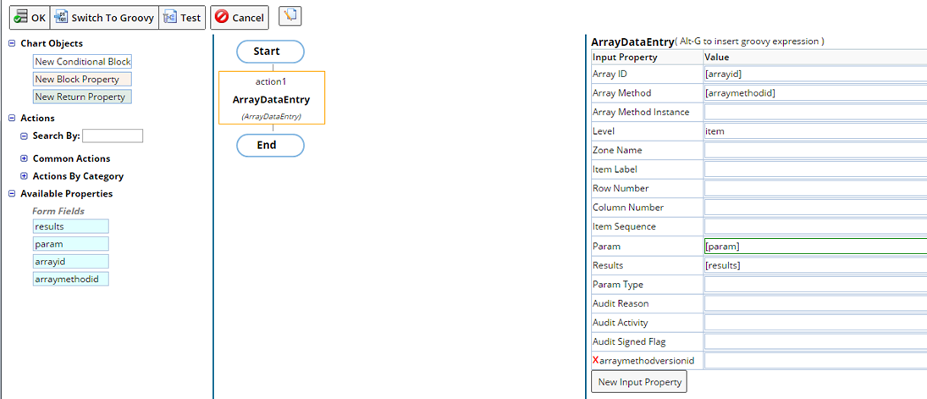Click New Conditional Block chart object
927x399 pixels.
[82, 62]
